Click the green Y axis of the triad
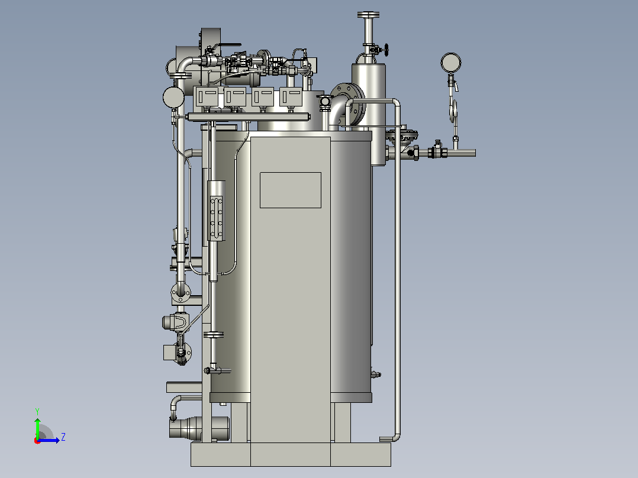This screenshot has height=478, width=638. pyautogui.click(x=37, y=428)
